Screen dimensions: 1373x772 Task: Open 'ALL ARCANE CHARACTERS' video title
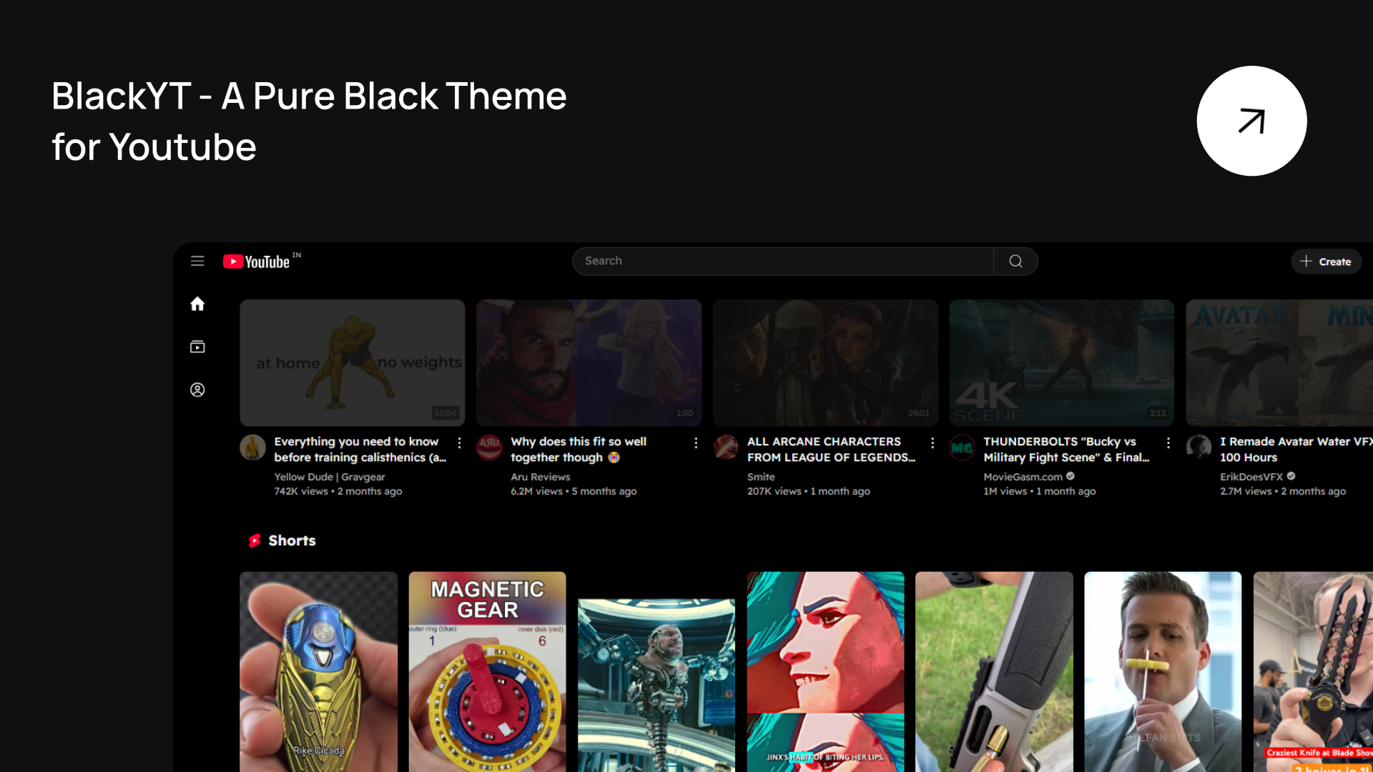pyautogui.click(x=831, y=450)
